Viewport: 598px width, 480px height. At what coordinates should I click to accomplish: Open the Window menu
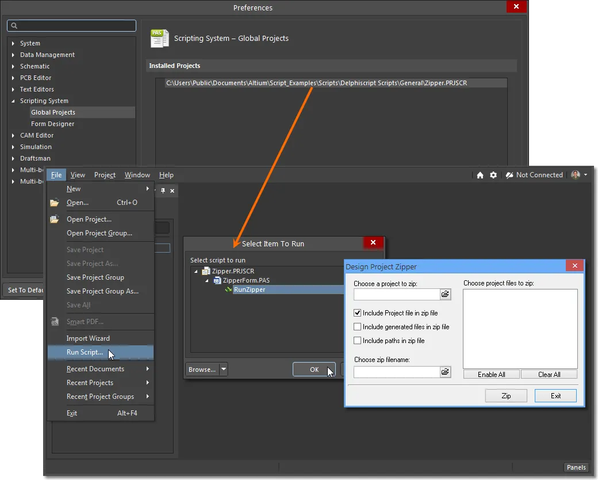(x=137, y=175)
